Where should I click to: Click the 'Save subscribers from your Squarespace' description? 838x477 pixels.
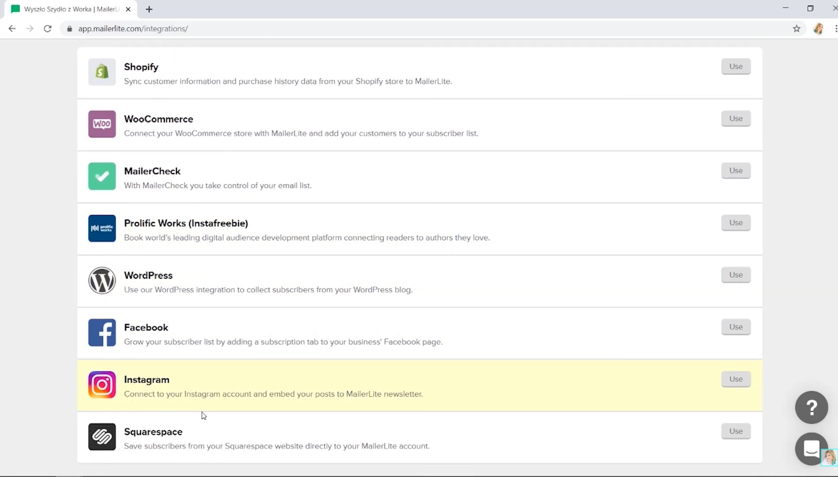[x=277, y=446]
